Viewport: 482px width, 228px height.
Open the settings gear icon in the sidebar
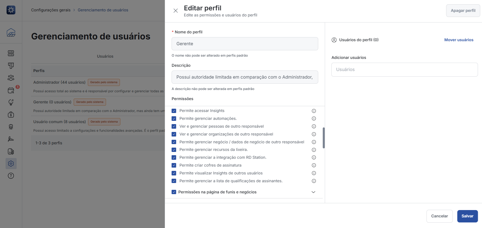(x=11, y=164)
